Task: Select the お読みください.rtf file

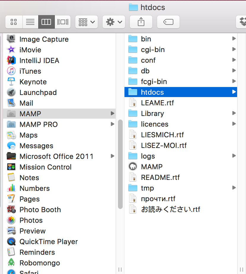Action: pos(181,209)
